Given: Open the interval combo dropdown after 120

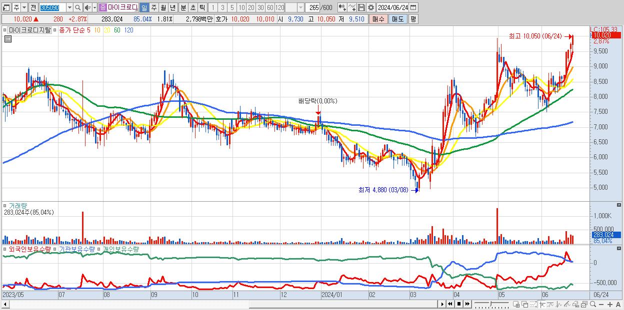Looking at the screenshot, I should pyautogui.click(x=300, y=7).
